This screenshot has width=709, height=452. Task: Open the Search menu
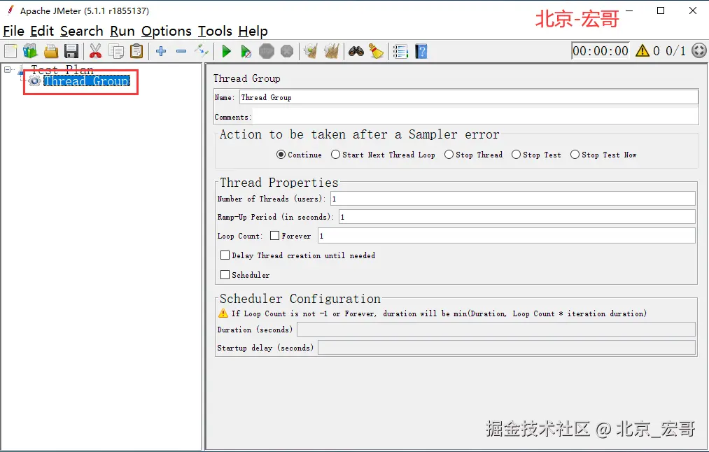tap(81, 31)
